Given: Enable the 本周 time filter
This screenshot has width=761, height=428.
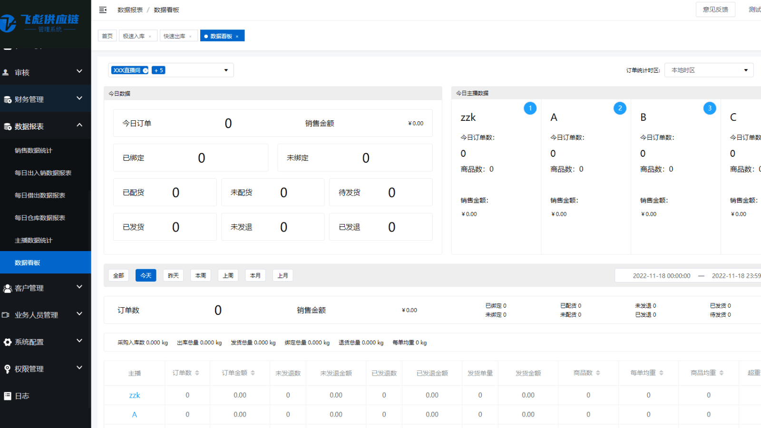Looking at the screenshot, I should point(200,275).
